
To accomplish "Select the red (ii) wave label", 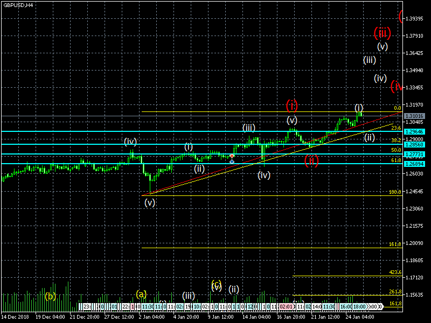I will (311, 160).
